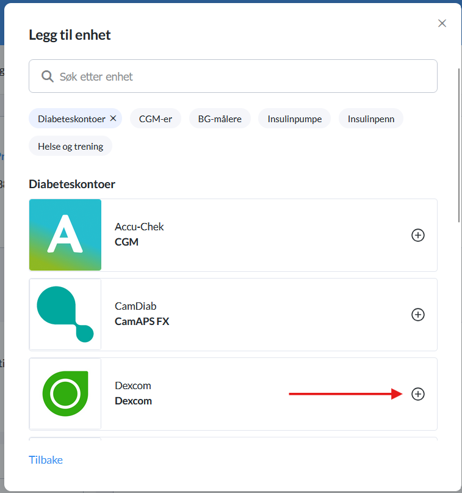Go back with the Tilbake link

pyautogui.click(x=46, y=459)
